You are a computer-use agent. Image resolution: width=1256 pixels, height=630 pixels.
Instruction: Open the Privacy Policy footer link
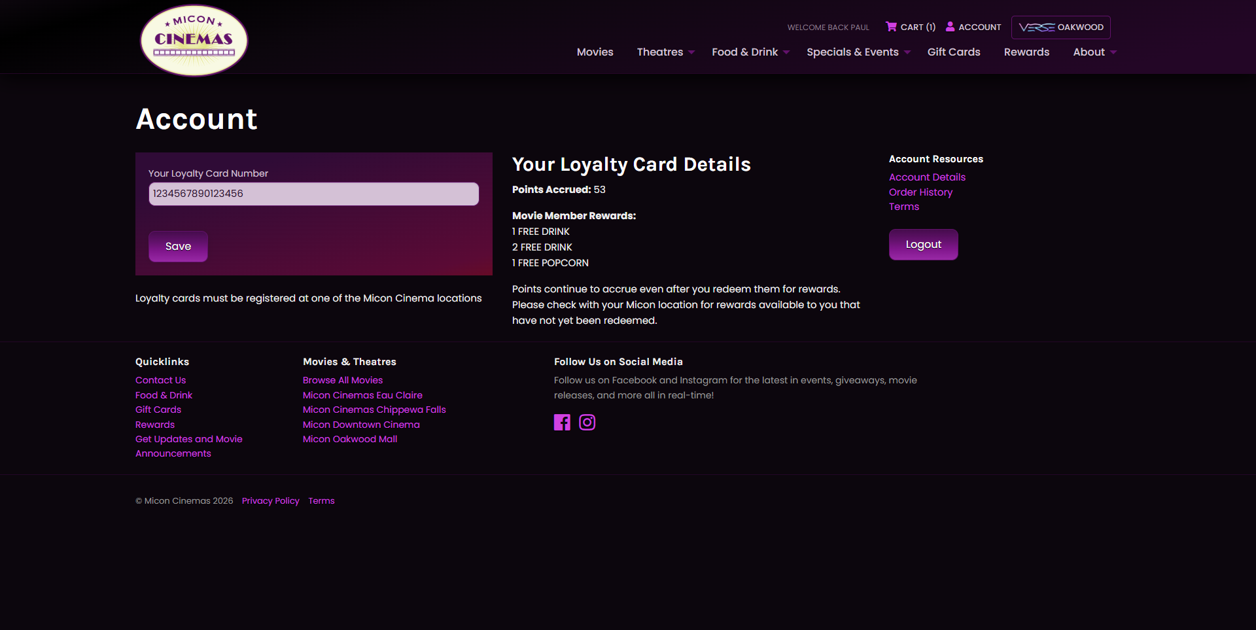[x=270, y=501]
